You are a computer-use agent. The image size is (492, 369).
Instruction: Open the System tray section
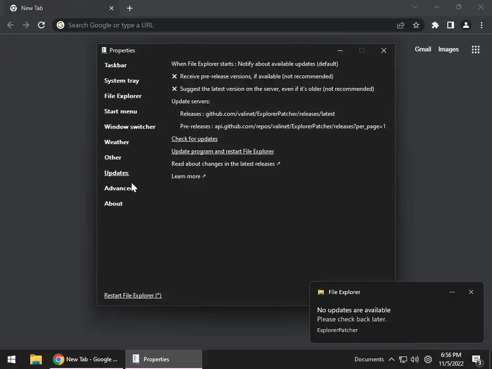(122, 81)
